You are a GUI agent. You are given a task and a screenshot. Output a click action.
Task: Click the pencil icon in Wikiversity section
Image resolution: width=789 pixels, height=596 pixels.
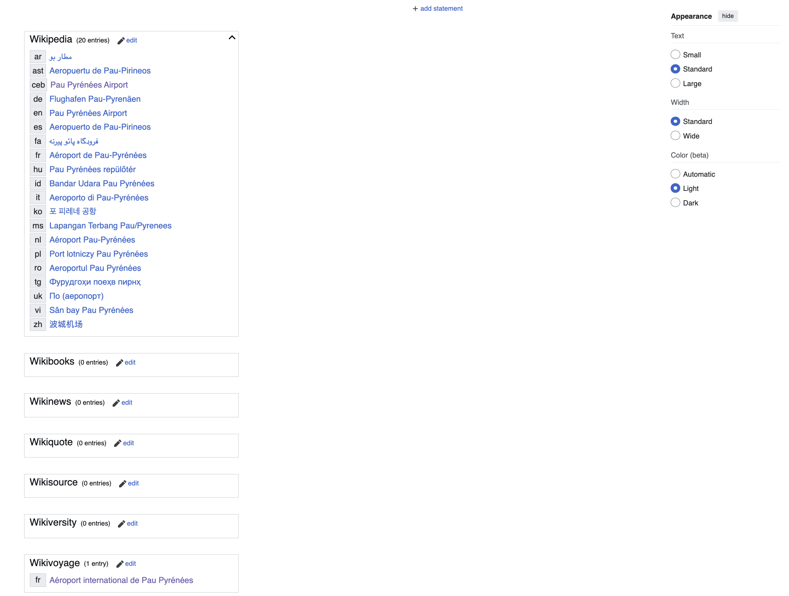coord(121,524)
